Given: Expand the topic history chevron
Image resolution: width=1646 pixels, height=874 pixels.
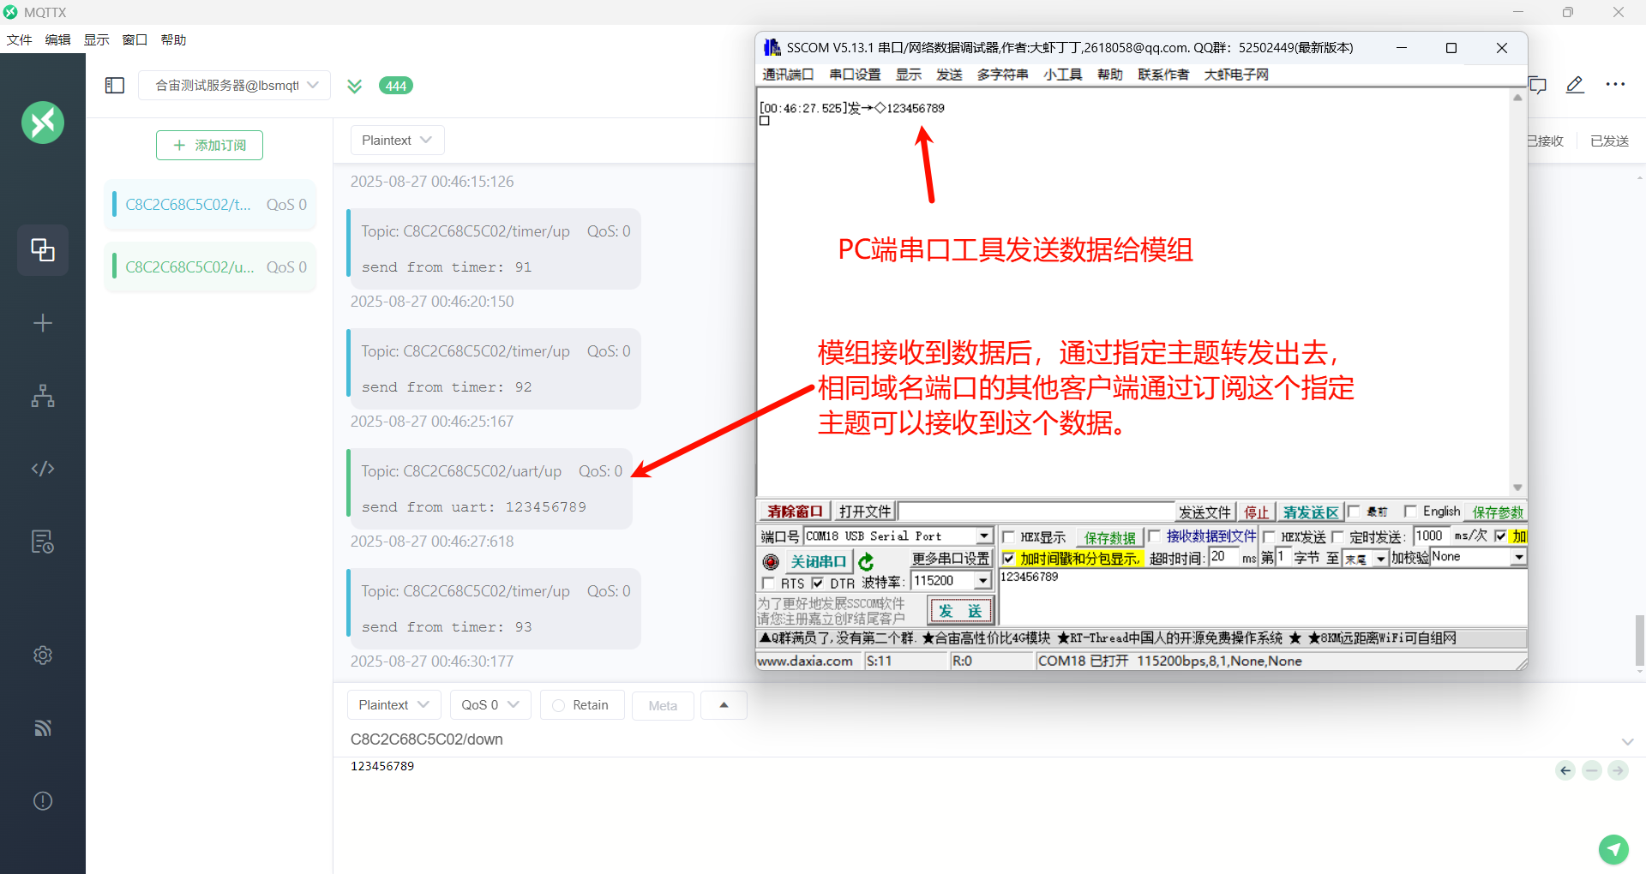Looking at the screenshot, I should pyautogui.click(x=1627, y=741).
